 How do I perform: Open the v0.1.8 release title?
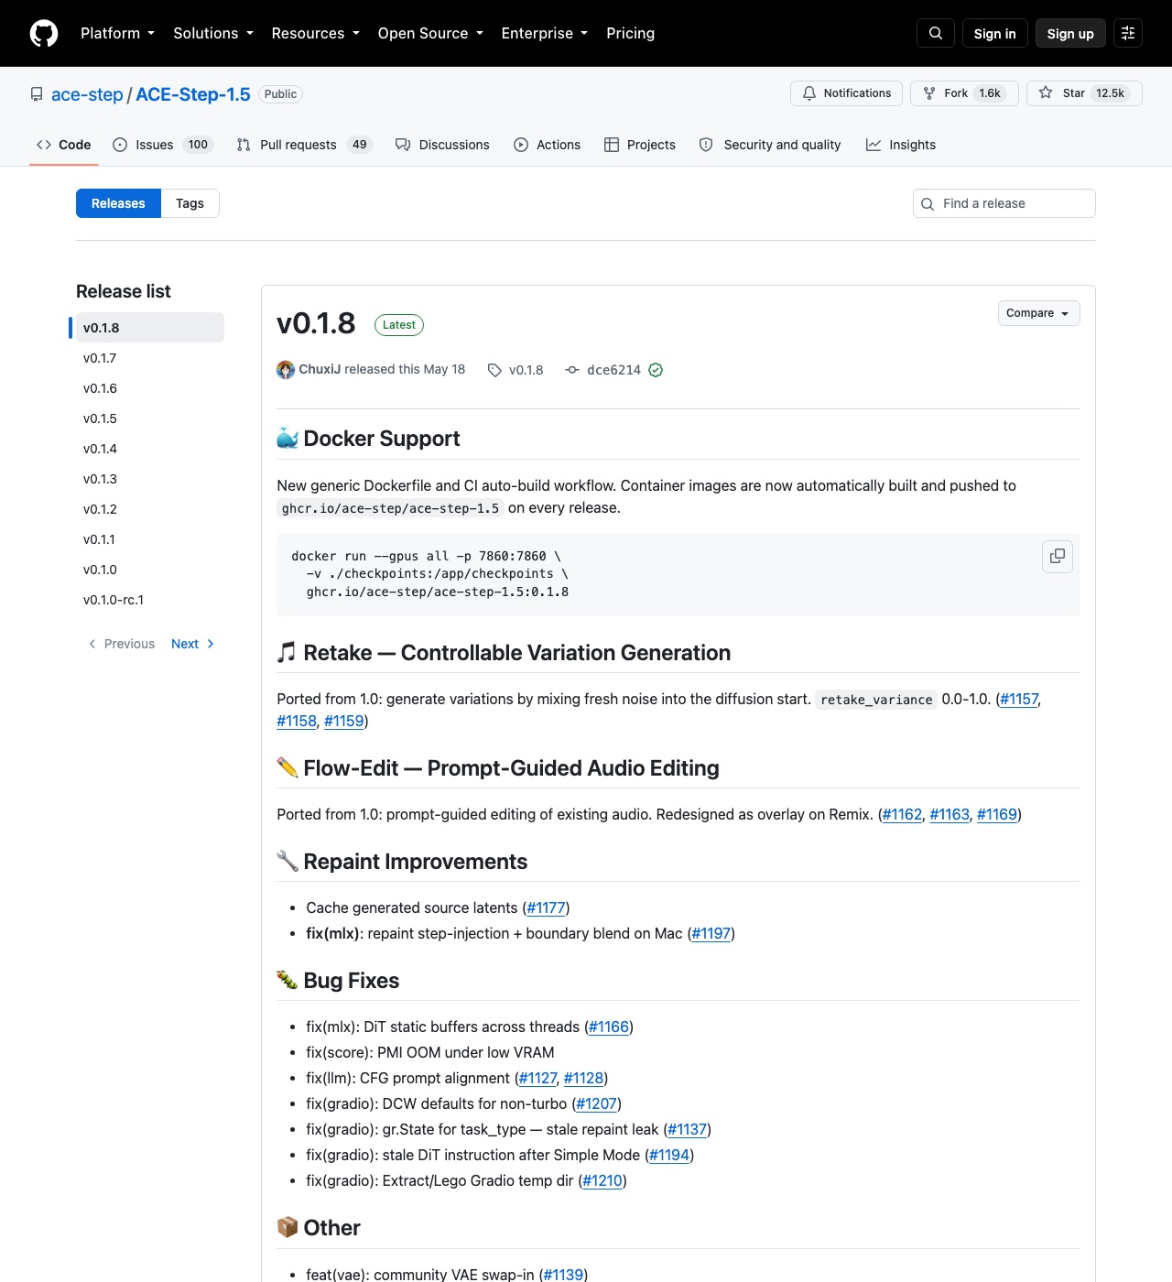click(316, 323)
